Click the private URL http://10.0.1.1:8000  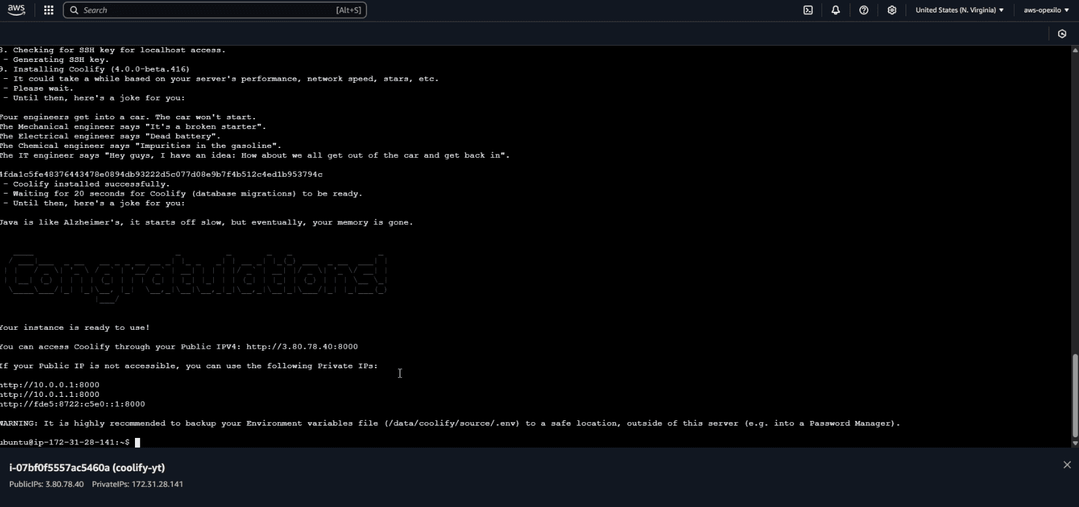coord(50,394)
